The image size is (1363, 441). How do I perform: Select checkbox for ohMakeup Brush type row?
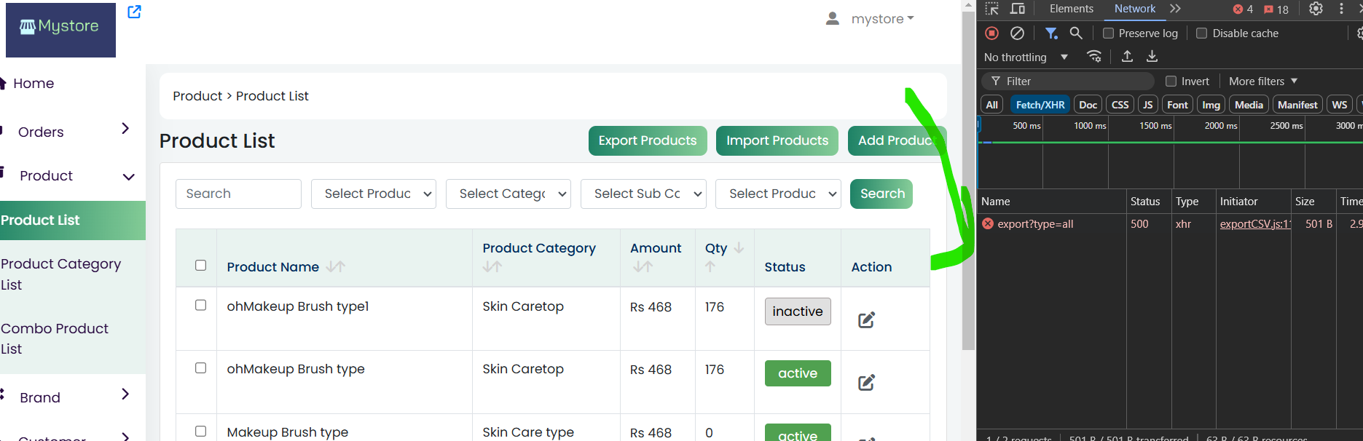201,368
